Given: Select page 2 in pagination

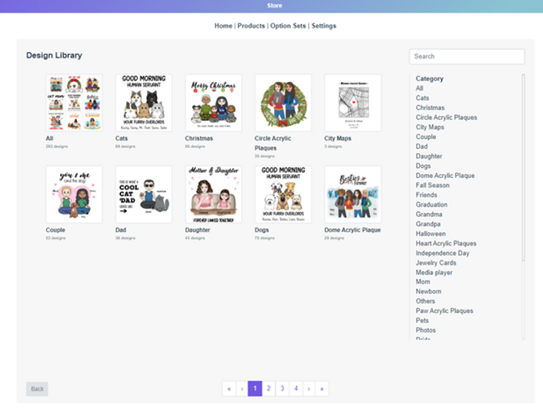Looking at the screenshot, I should point(268,389).
